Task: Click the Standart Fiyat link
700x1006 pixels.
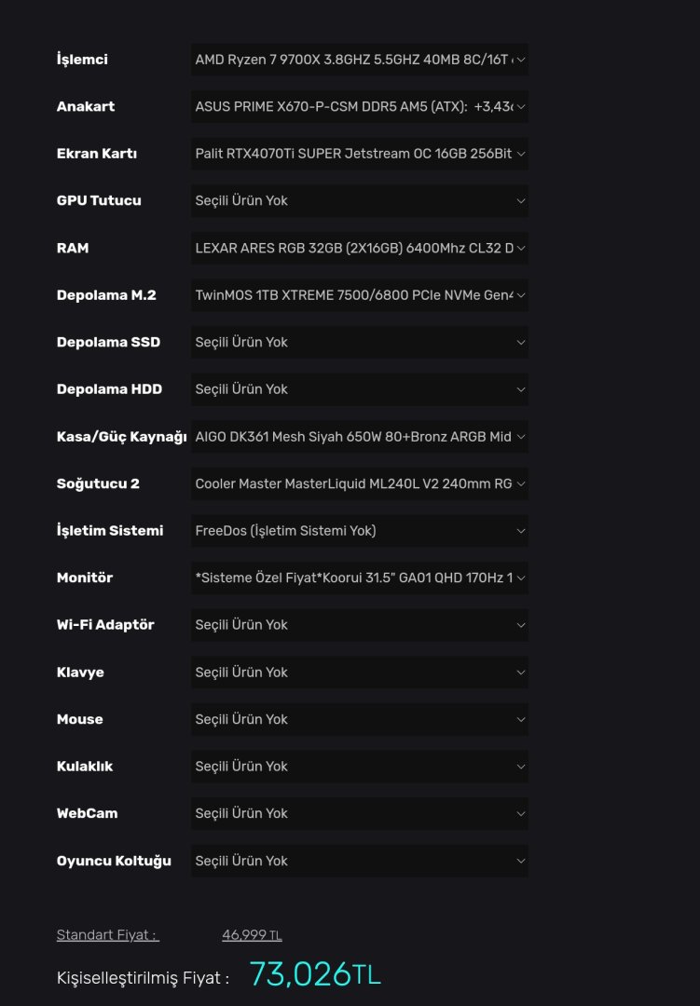Action: (x=107, y=935)
